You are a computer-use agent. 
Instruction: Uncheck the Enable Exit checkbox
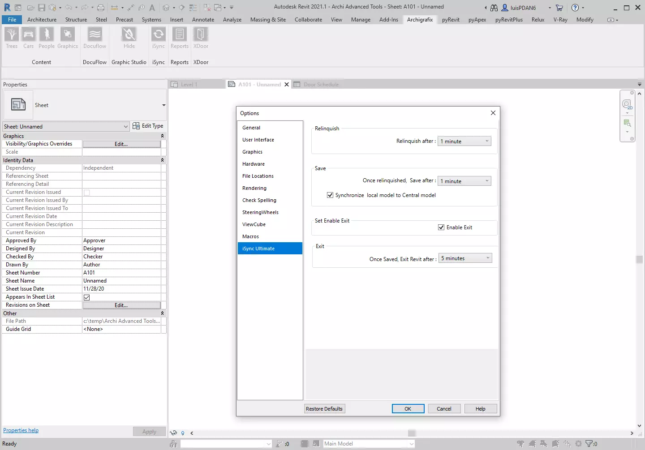click(x=441, y=227)
